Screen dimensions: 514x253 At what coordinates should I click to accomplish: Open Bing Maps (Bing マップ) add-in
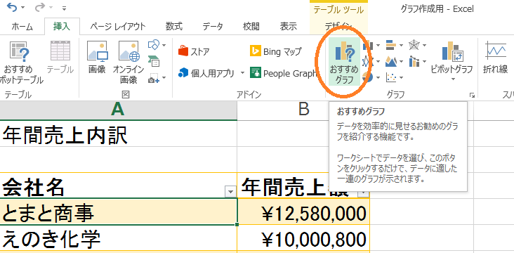(276, 51)
